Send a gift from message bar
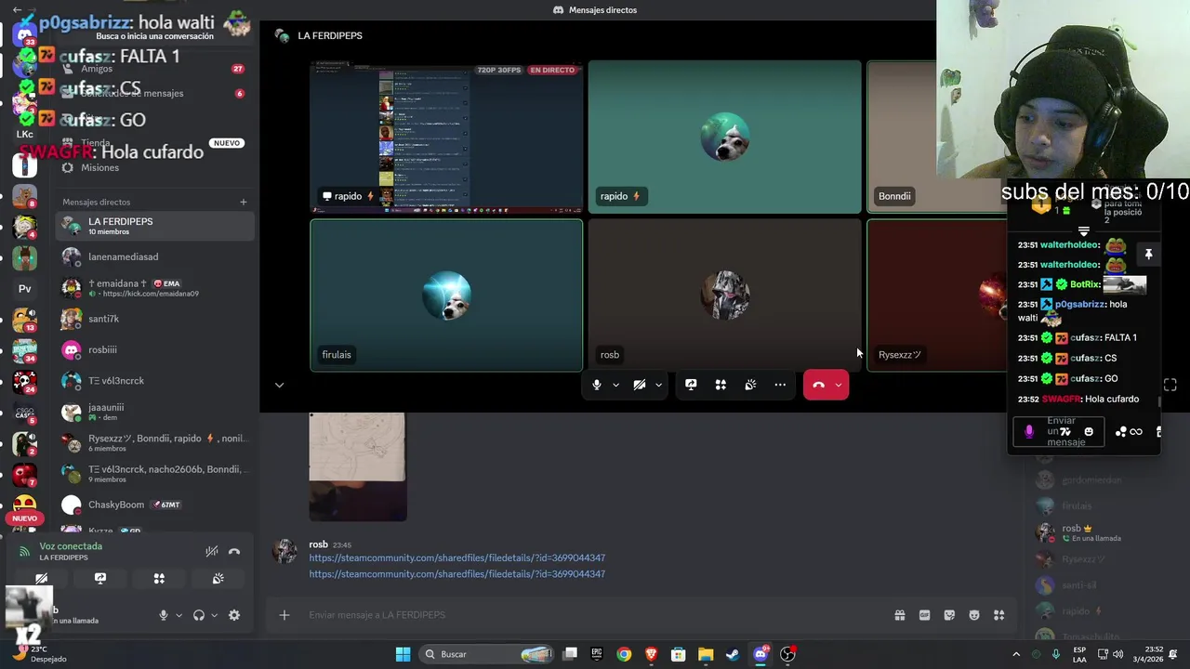The width and height of the screenshot is (1190, 669). point(900,615)
